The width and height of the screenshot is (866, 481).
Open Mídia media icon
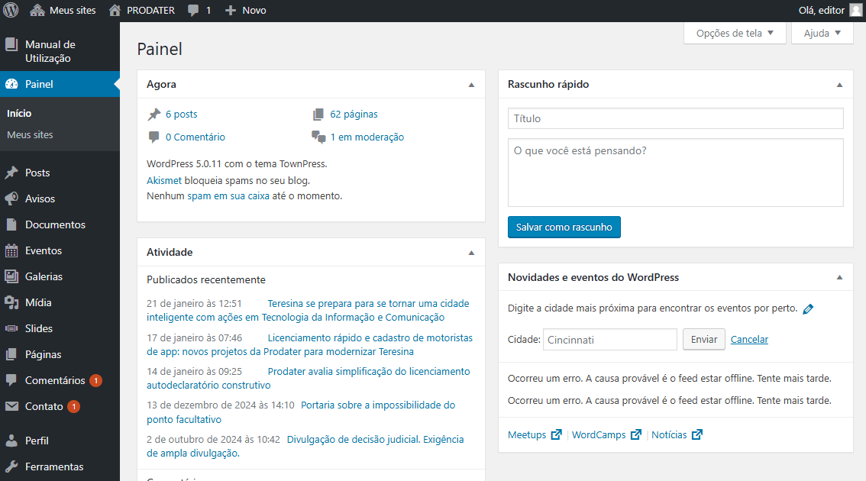pyautogui.click(x=11, y=302)
